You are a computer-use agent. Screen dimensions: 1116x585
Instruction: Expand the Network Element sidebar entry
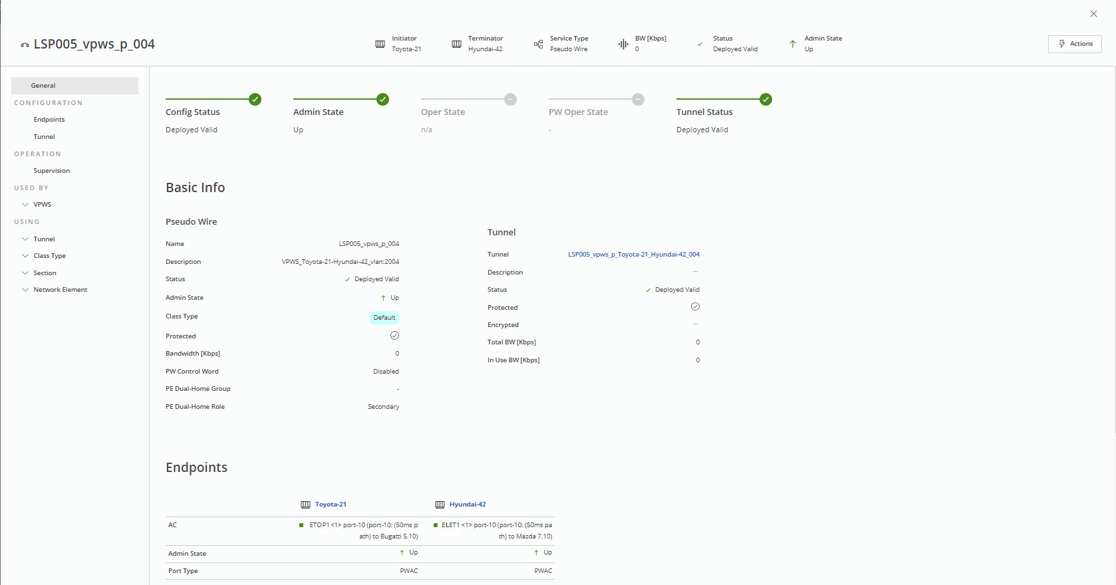tap(25, 290)
